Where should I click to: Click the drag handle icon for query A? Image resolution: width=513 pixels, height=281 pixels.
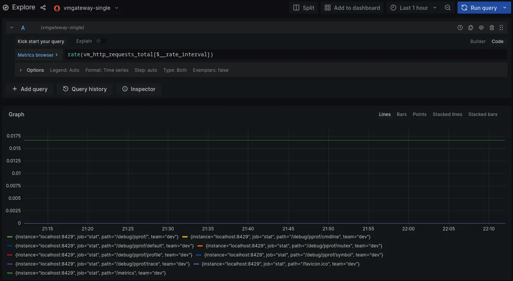[x=501, y=28]
